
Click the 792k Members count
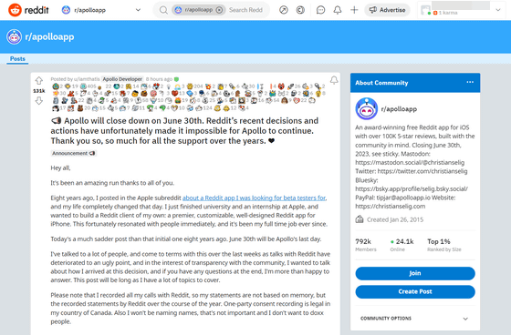(366, 245)
